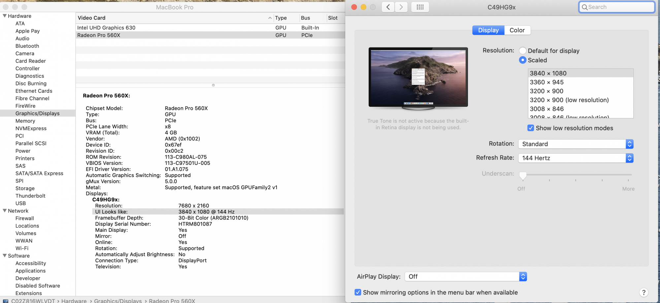Image resolution: width=660 pixels, height=303 pixels.
Task: Select Memory in the sidebar
Action: pos(25,121)
